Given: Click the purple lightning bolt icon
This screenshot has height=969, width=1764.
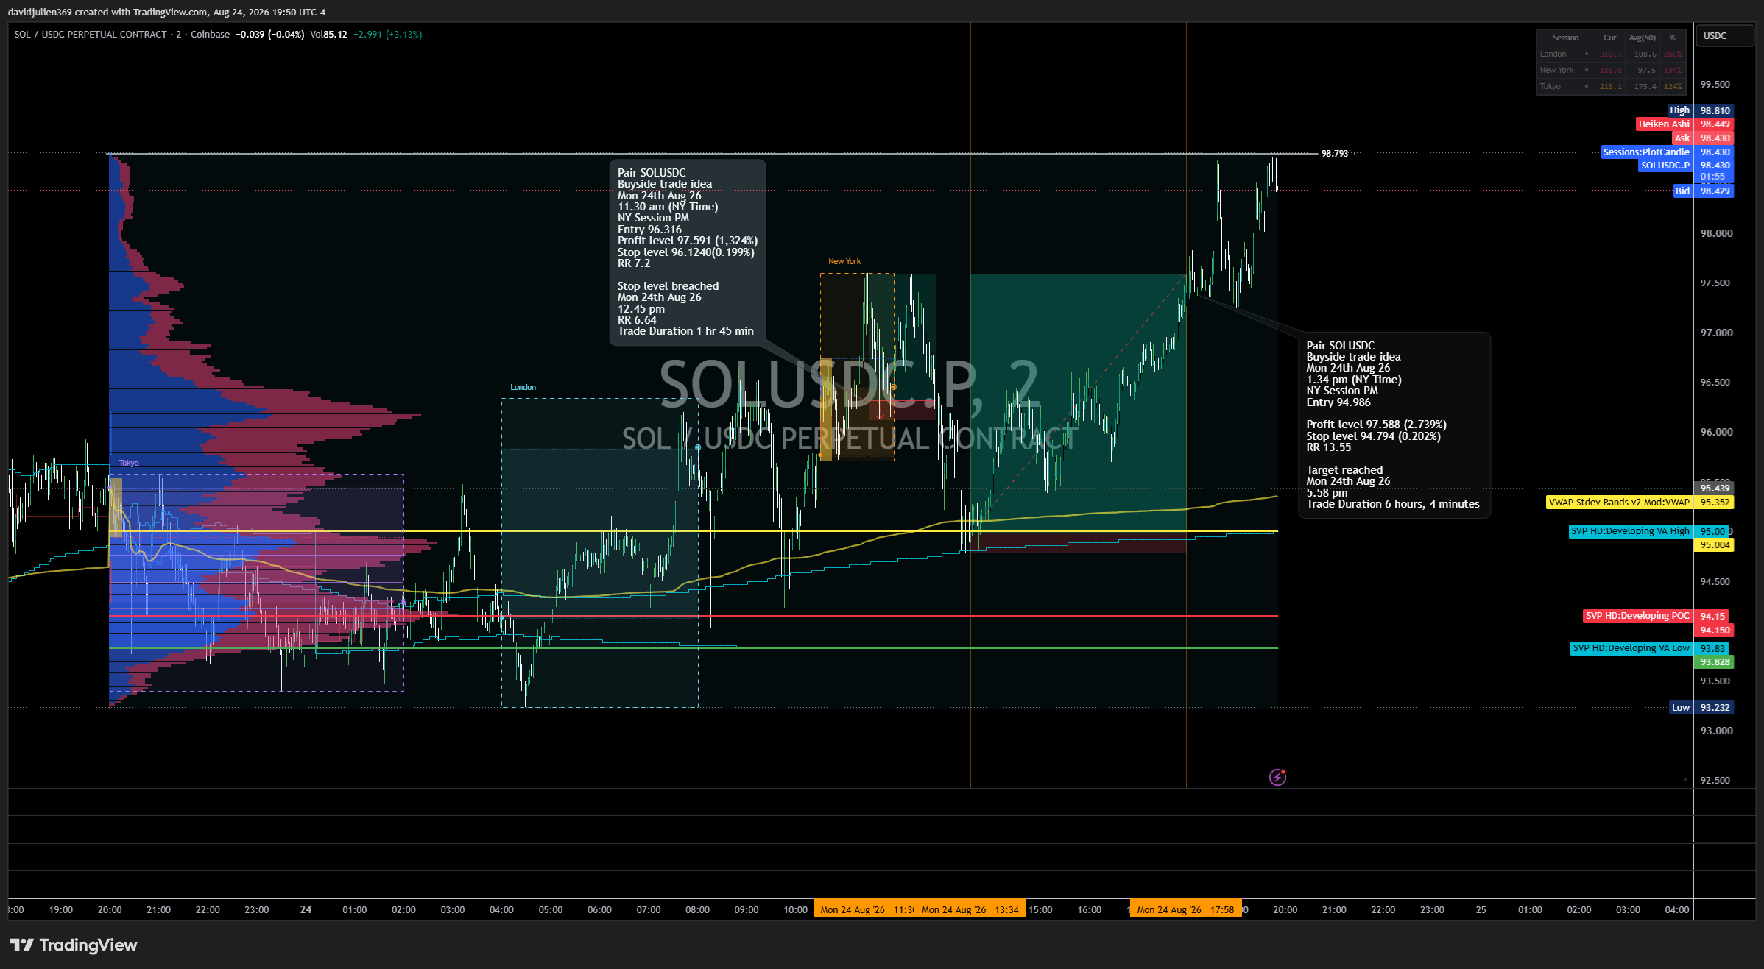Looking at the screenshot, I should click(x=1277, y=777).
